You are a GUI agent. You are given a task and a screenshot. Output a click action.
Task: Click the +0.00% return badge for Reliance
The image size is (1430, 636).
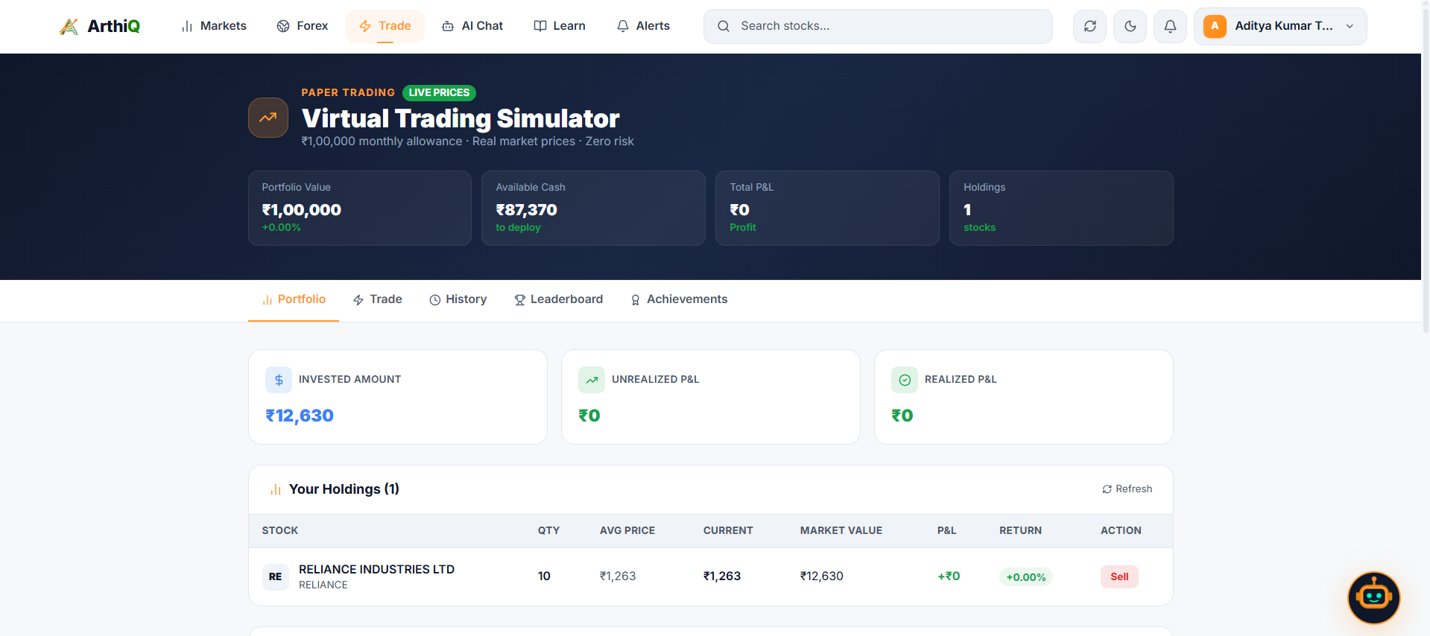click(x=1026, y=577)
